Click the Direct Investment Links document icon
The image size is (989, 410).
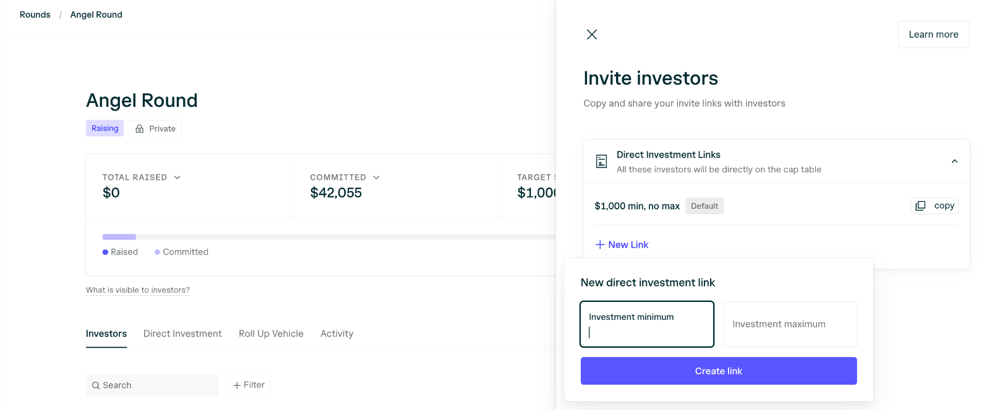click(x=601, y=161)
